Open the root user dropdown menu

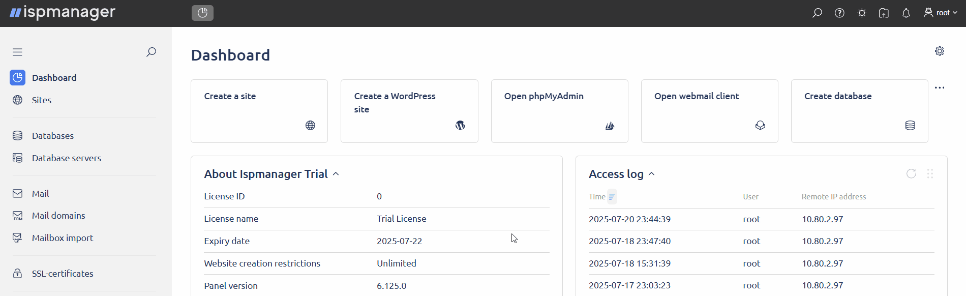coord(941,13)
